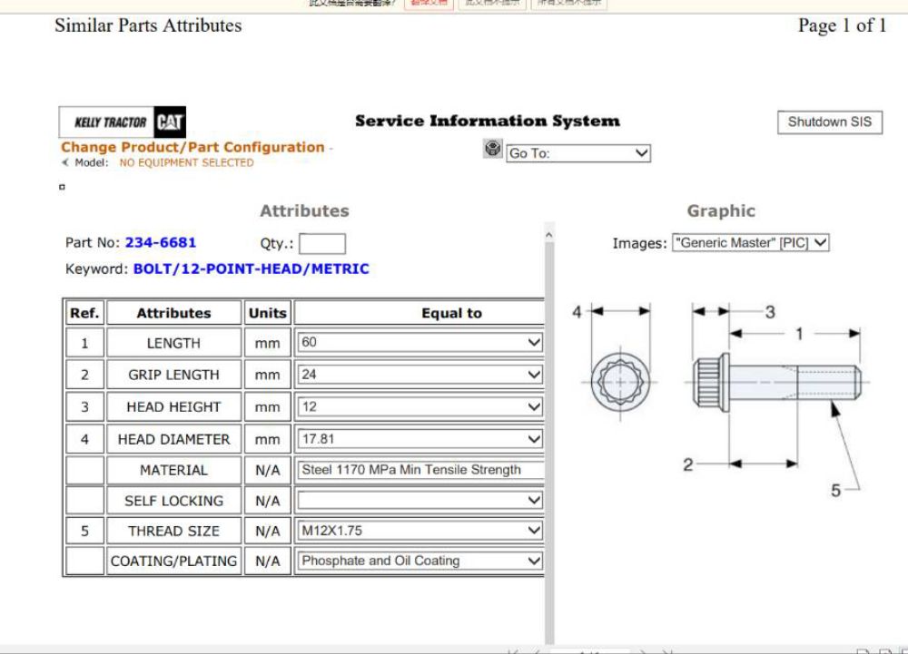Open the GRIP LENGTH 24 dropdown
908x654 pixels.
tap(420, 375)
